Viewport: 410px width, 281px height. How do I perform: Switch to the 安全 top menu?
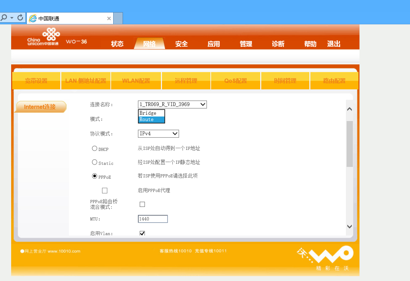[181, 43]
